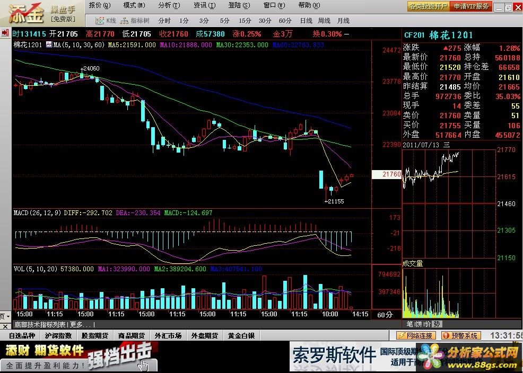The height and width of the screenshot is (373, 523).
Task: Switch to 黄金白银 tab
Action: pyautogui.click(x=241, y=336)
